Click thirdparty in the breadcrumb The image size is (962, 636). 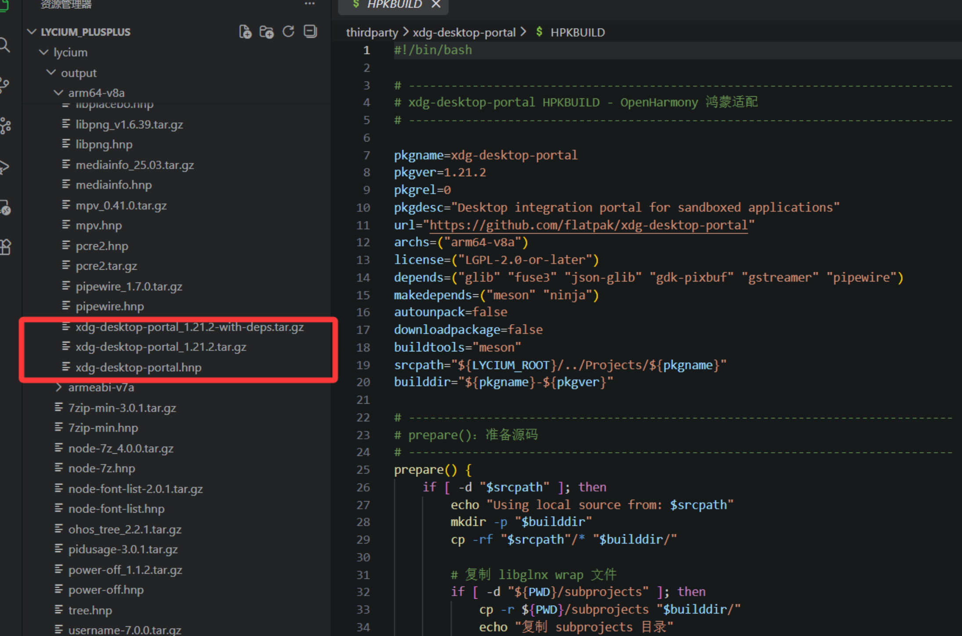point(372,33)
